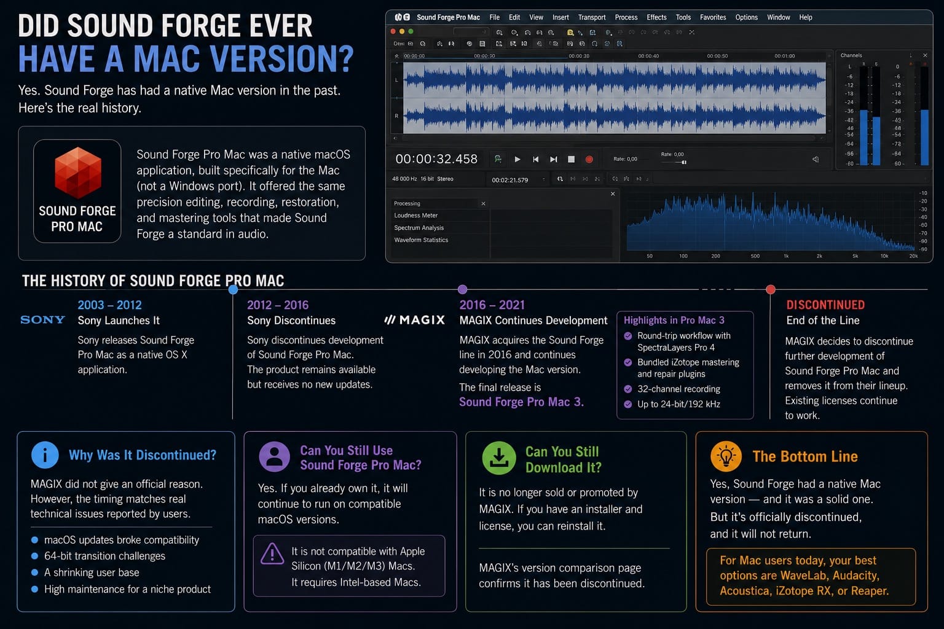Expand the dropdown arrow beside 00:02:21.579

[x=543, y=180]
